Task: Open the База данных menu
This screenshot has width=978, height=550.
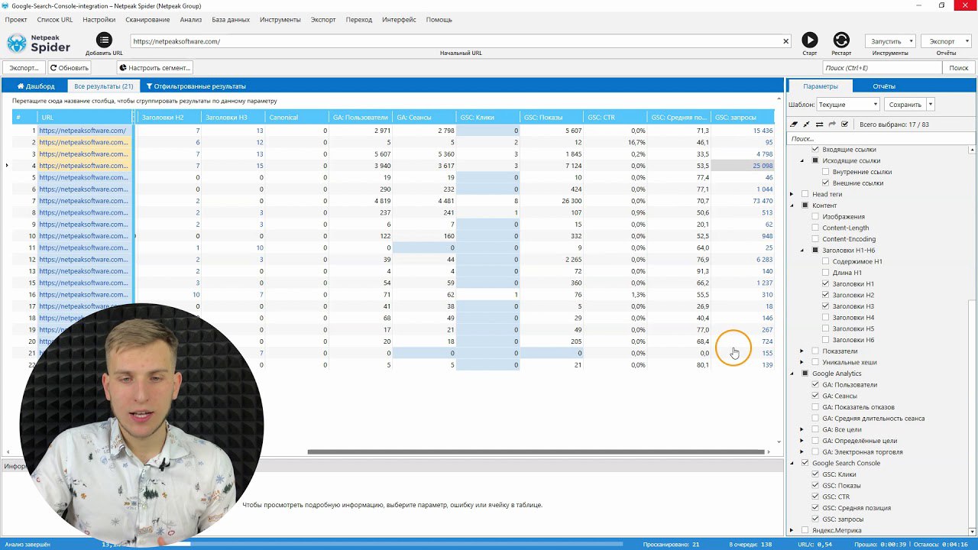Action: (x=230, y=19)
